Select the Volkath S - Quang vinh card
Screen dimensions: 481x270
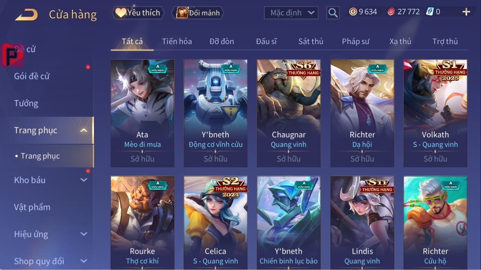(435, 113)
